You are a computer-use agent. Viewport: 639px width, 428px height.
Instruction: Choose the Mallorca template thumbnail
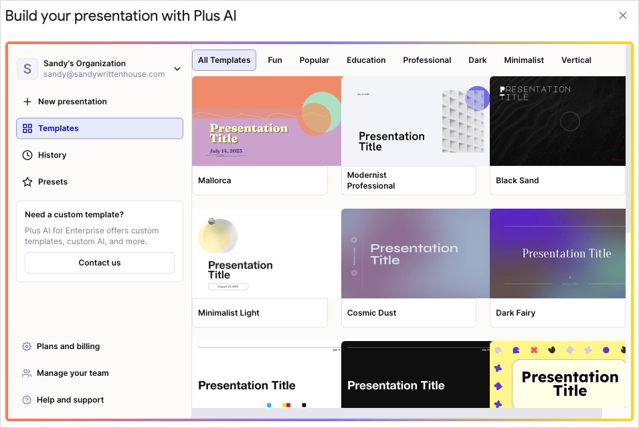pyautogui.click(x=266, y=121)
